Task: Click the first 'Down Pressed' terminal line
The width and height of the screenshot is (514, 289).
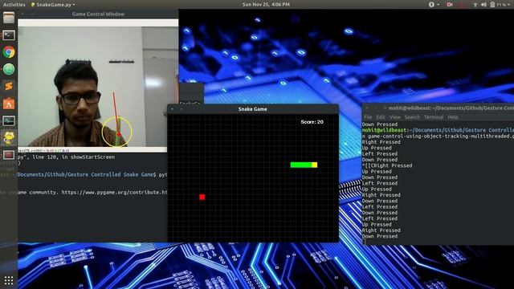Action: (380, 124)
